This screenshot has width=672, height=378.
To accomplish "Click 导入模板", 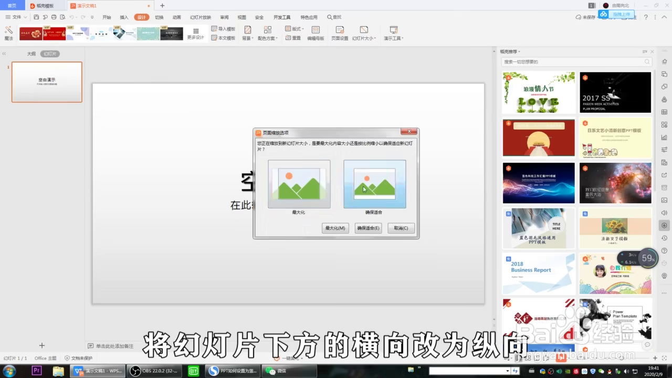I will pos(223,29).
